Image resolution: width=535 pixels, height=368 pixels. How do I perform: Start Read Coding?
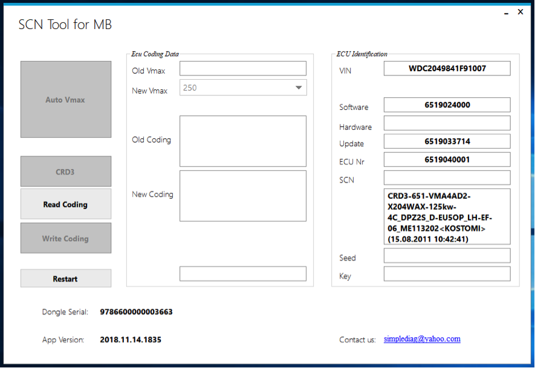(66, 204)
